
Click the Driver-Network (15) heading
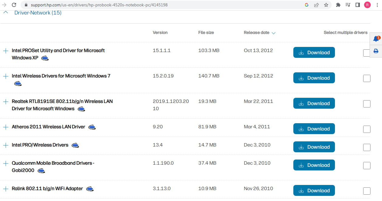[x=38, y=13]
